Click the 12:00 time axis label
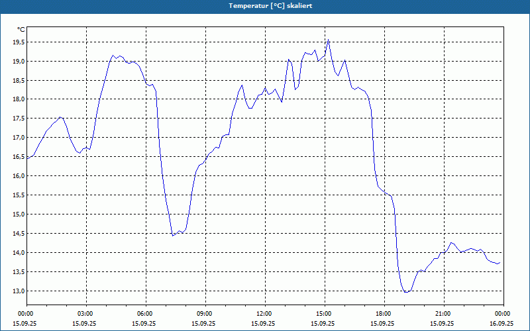Image resolution: width=530 pixels, height=331 pixels. point(266,314)
